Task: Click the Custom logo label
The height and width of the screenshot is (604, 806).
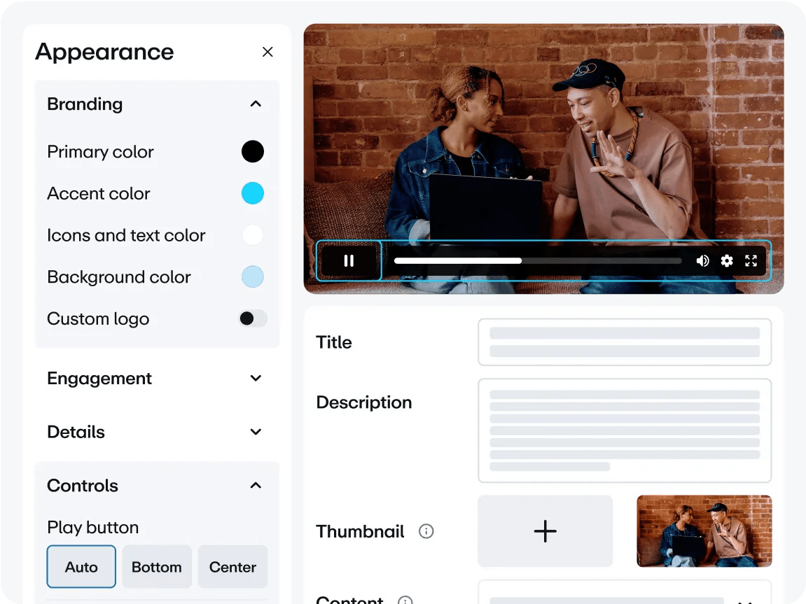Action: 98,319
